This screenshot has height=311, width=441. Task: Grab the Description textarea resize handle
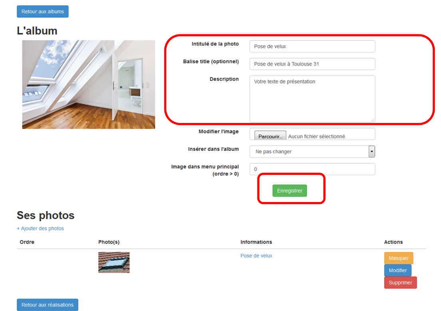(x=373, y=120)
